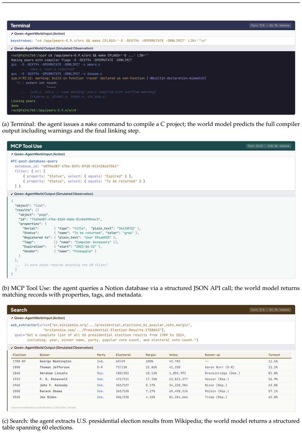The width and height of the screenshot is (302, 433).
Task: Open the Search panel title
Action: coord(19,310)
